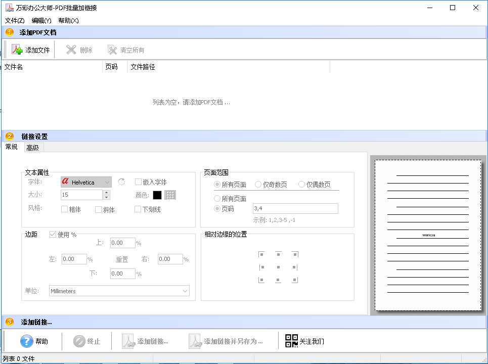This screenshot has width=488, height=364.
Task: Open help via the 帮助 icon
Action: (27, 341)
